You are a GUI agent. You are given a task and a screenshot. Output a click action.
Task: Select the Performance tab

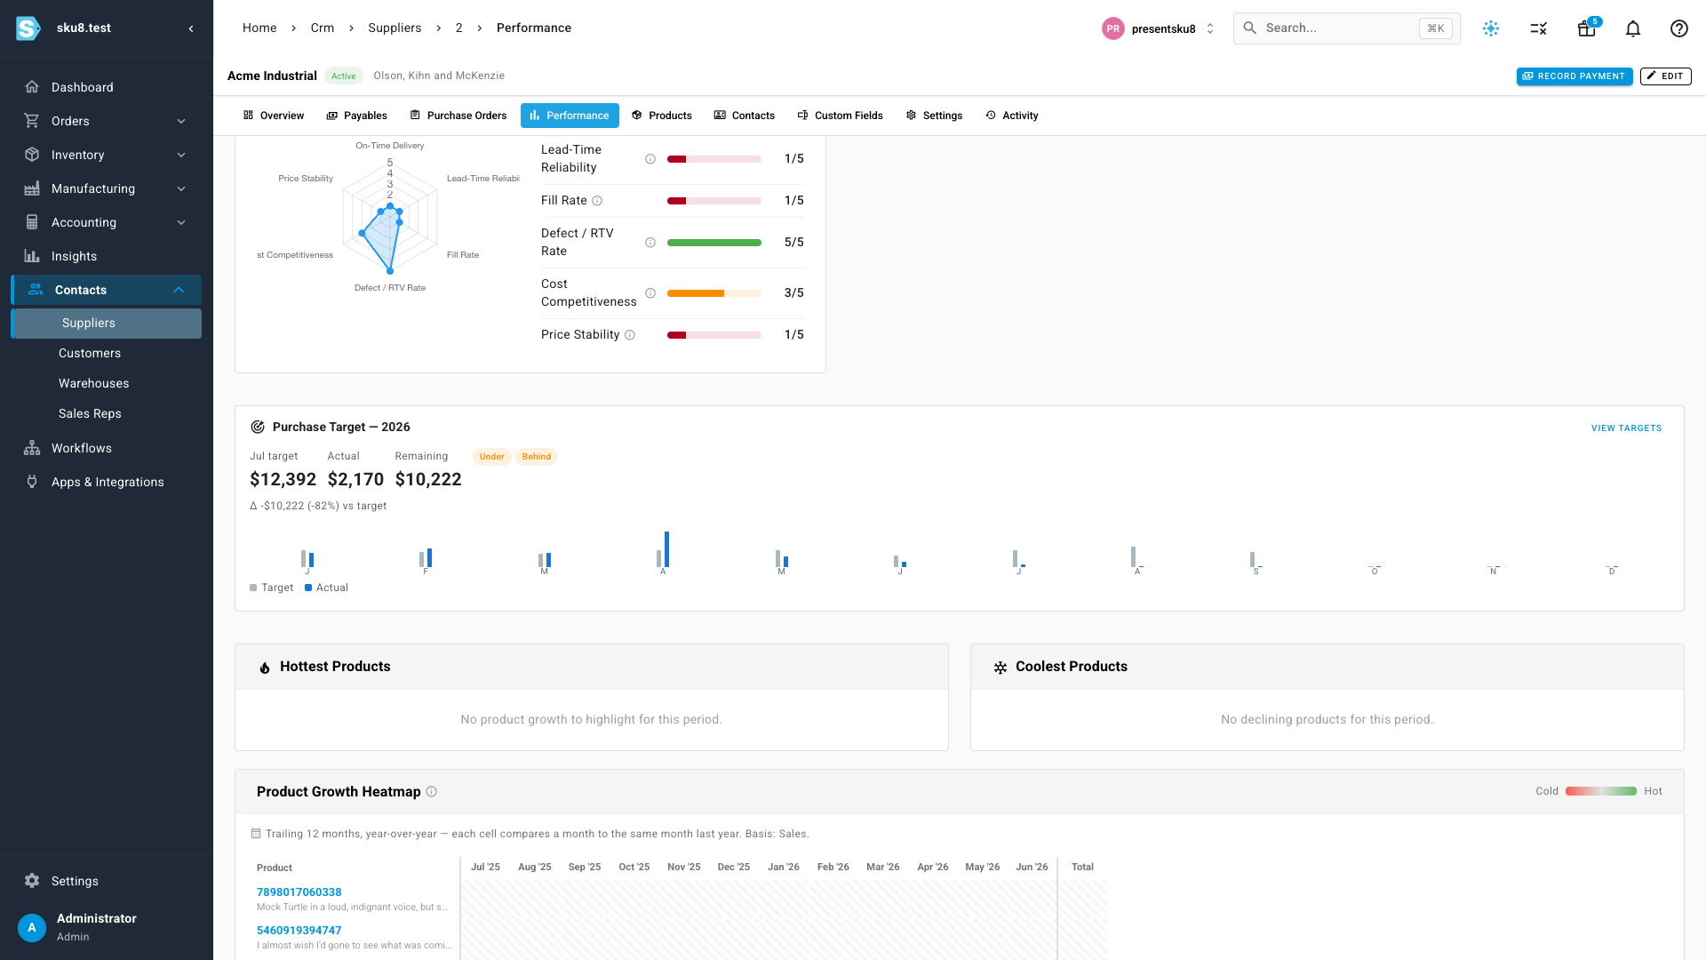coord(570,116)
